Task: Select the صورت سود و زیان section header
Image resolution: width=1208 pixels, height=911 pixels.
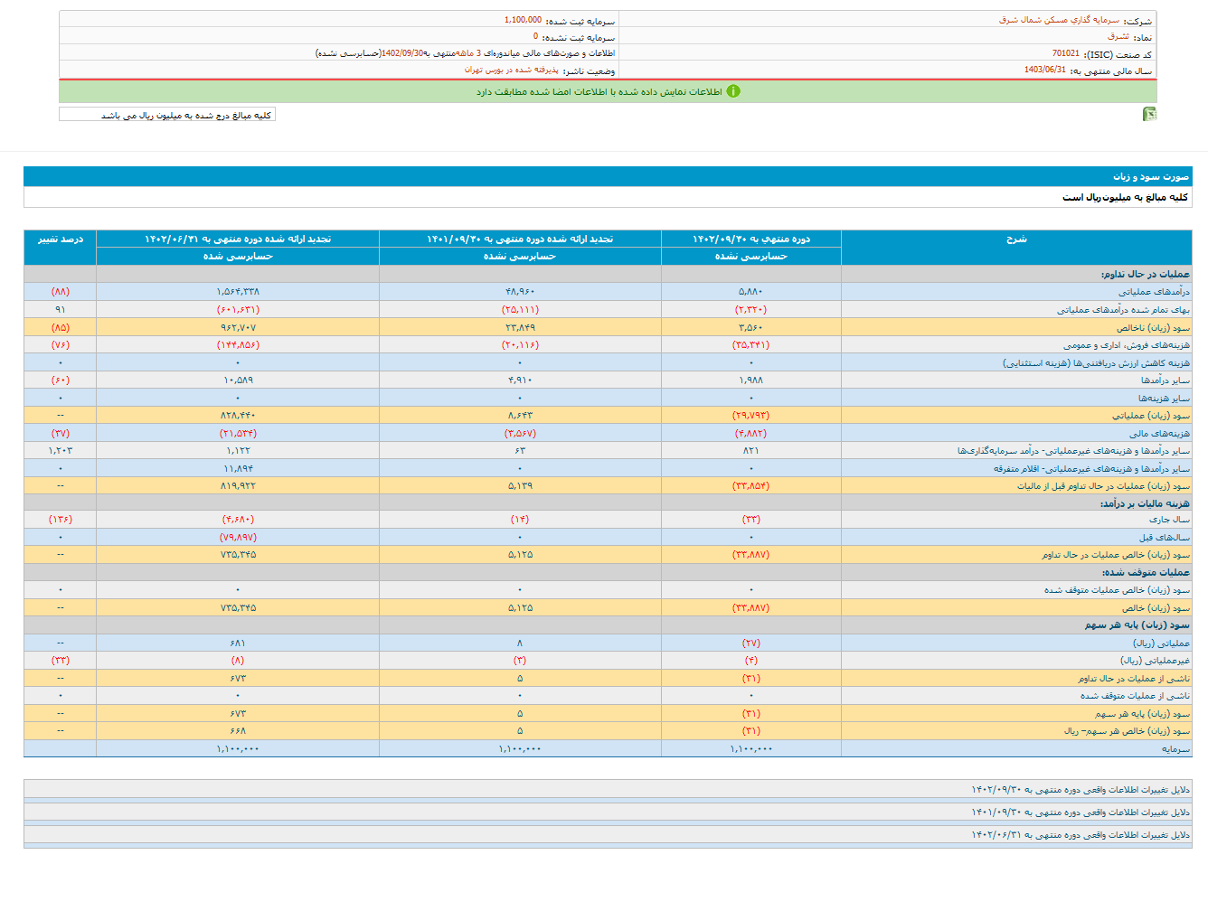Action: click(1150, 177)
